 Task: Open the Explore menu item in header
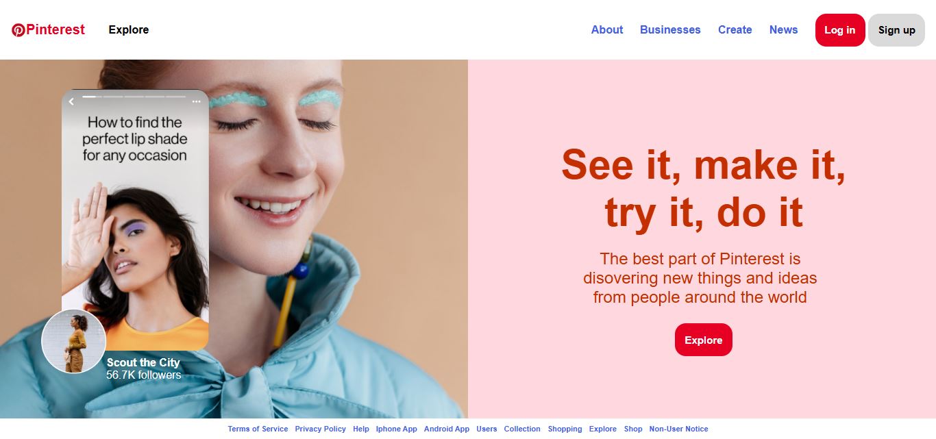129,29
